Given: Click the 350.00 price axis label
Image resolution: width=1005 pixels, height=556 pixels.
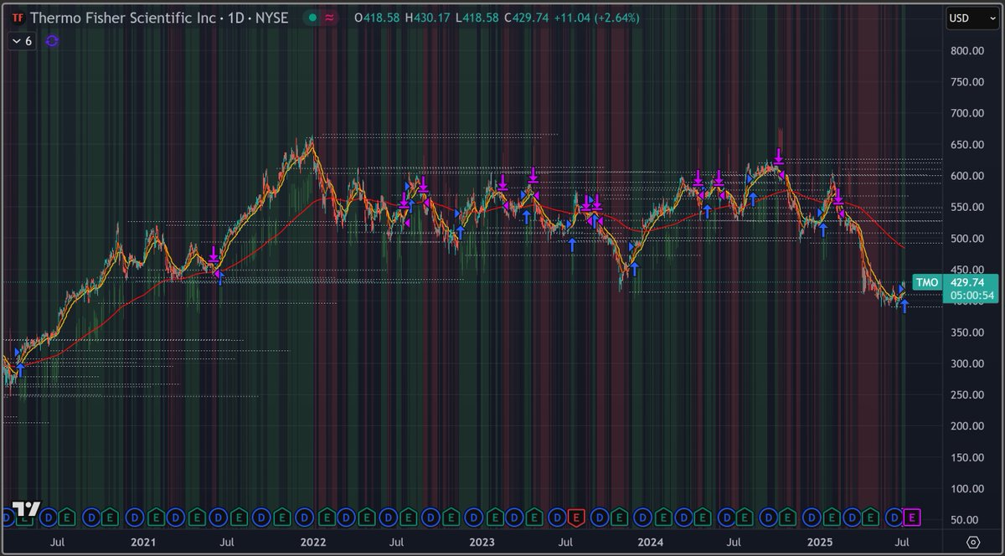Looking at the screenshot, I should coord(966,332).
